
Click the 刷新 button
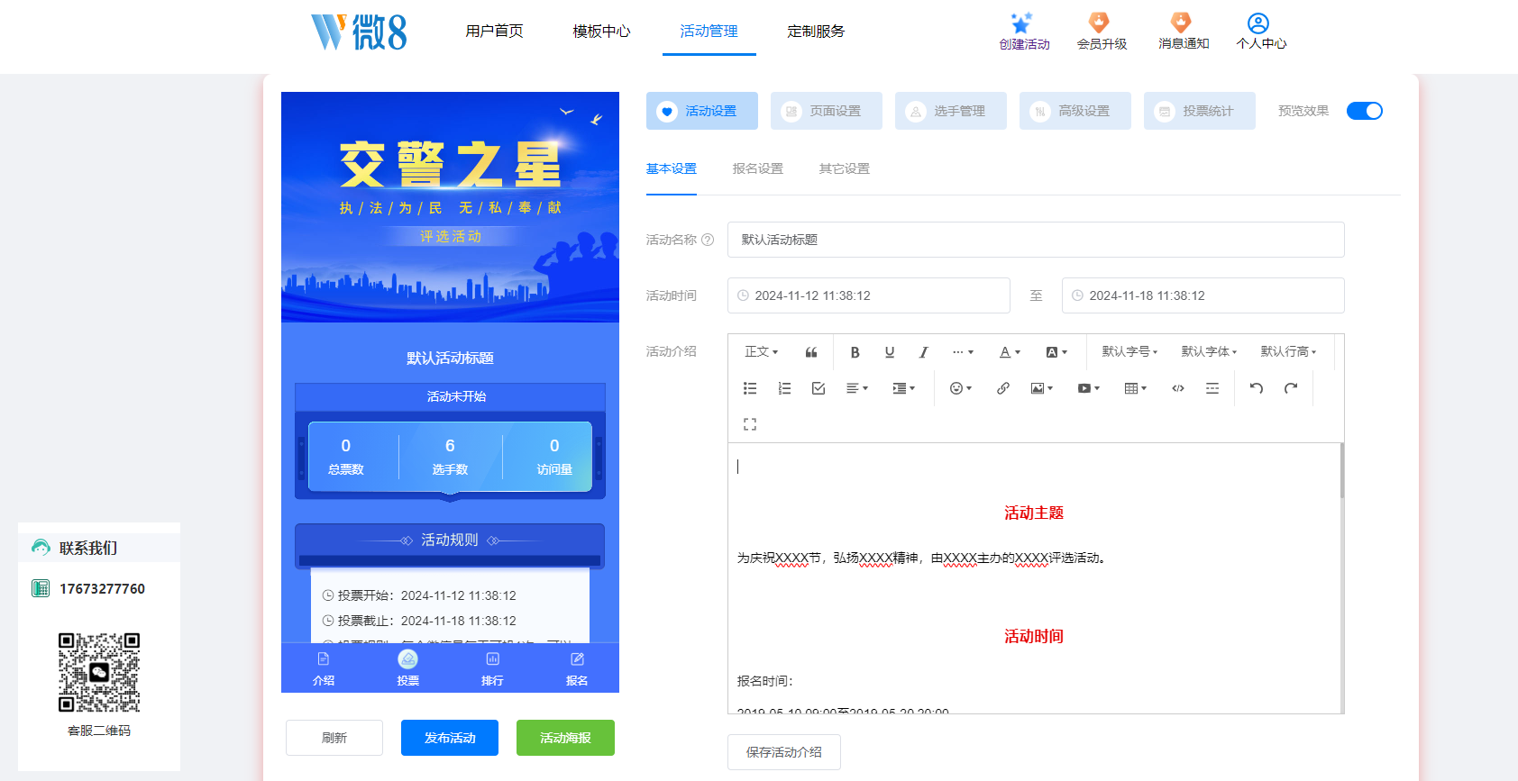[x=334, y=738]
